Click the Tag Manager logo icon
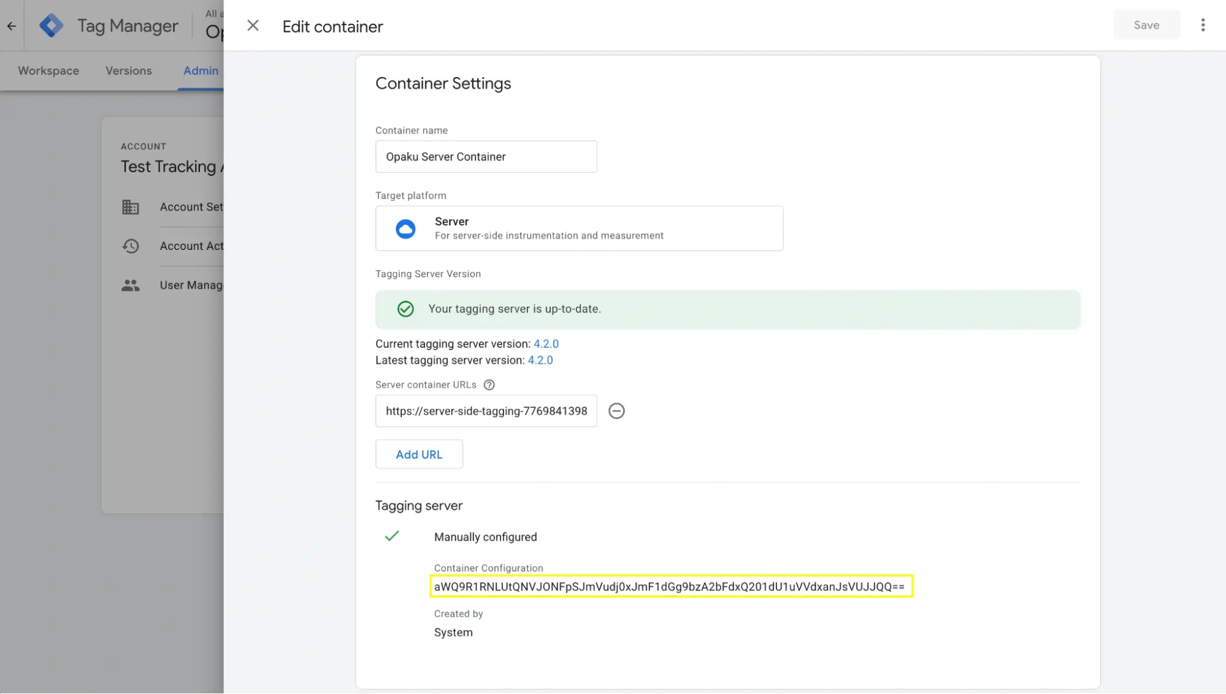This screenshot has width=1226, height=694. pyautogui.click(x=51, y=26)
